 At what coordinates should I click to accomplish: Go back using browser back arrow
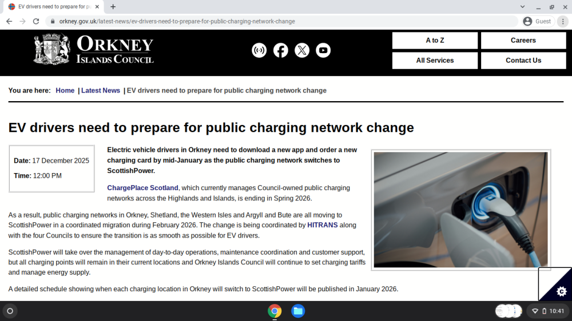[x=9, y=22]
